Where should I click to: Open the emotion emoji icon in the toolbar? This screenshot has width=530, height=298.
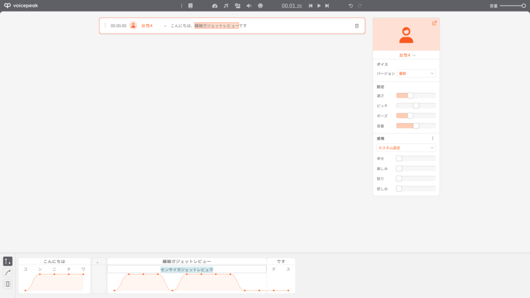pyautogui.click(x=260, y=6)
